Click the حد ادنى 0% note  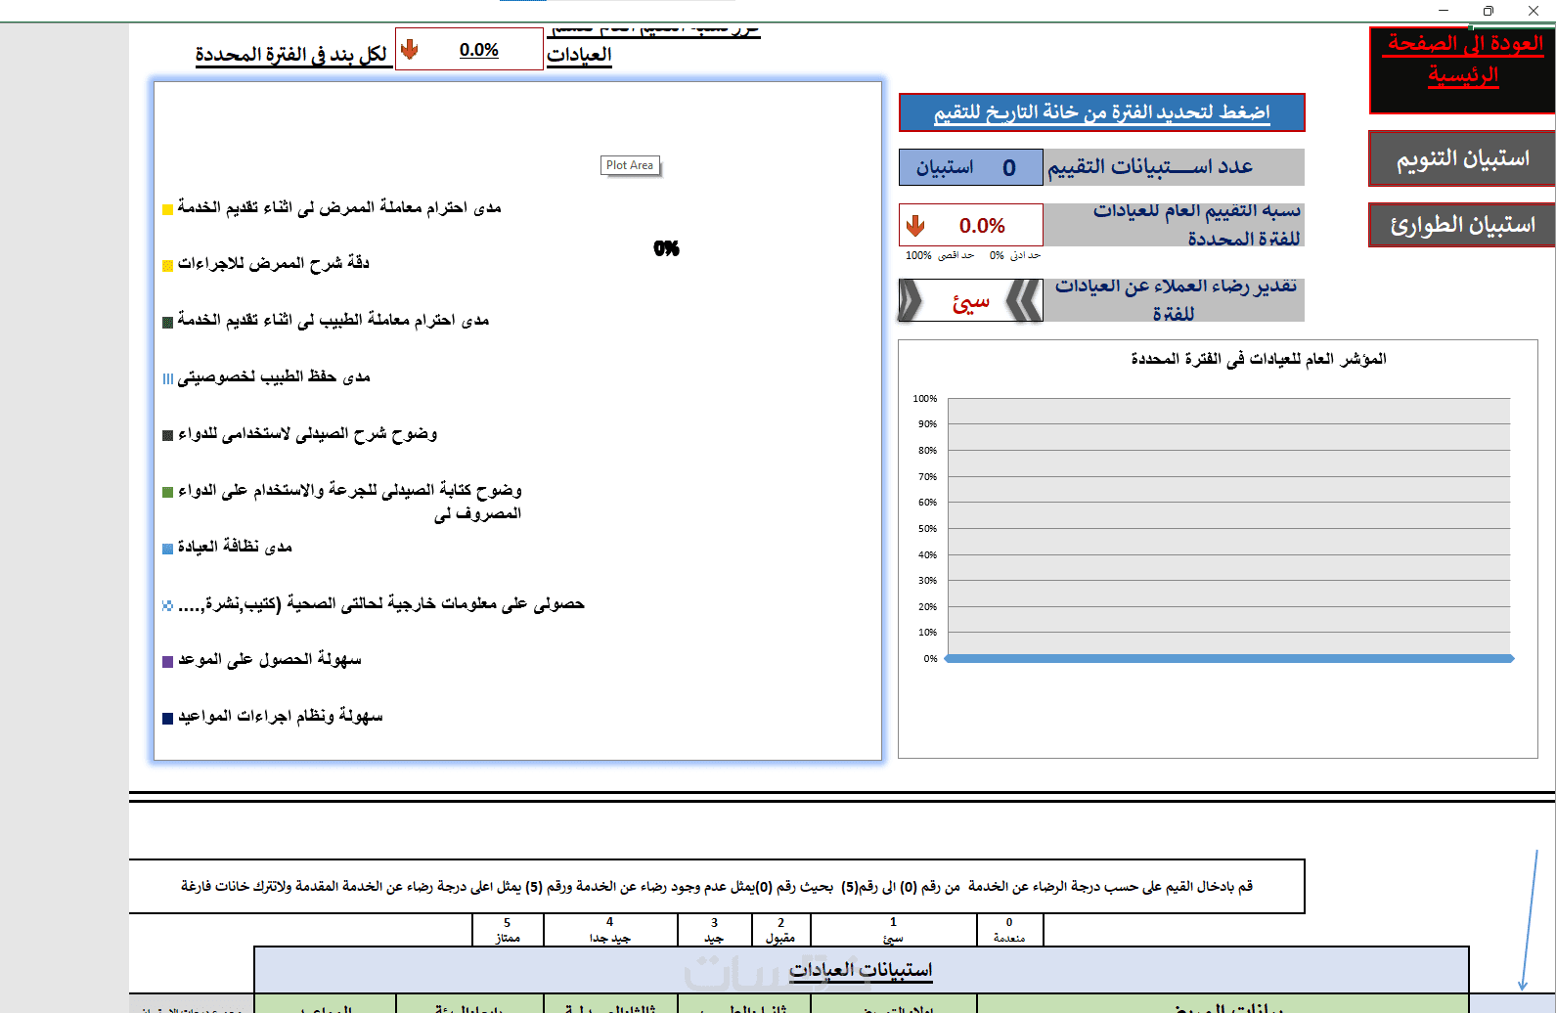coord(1015,255)
